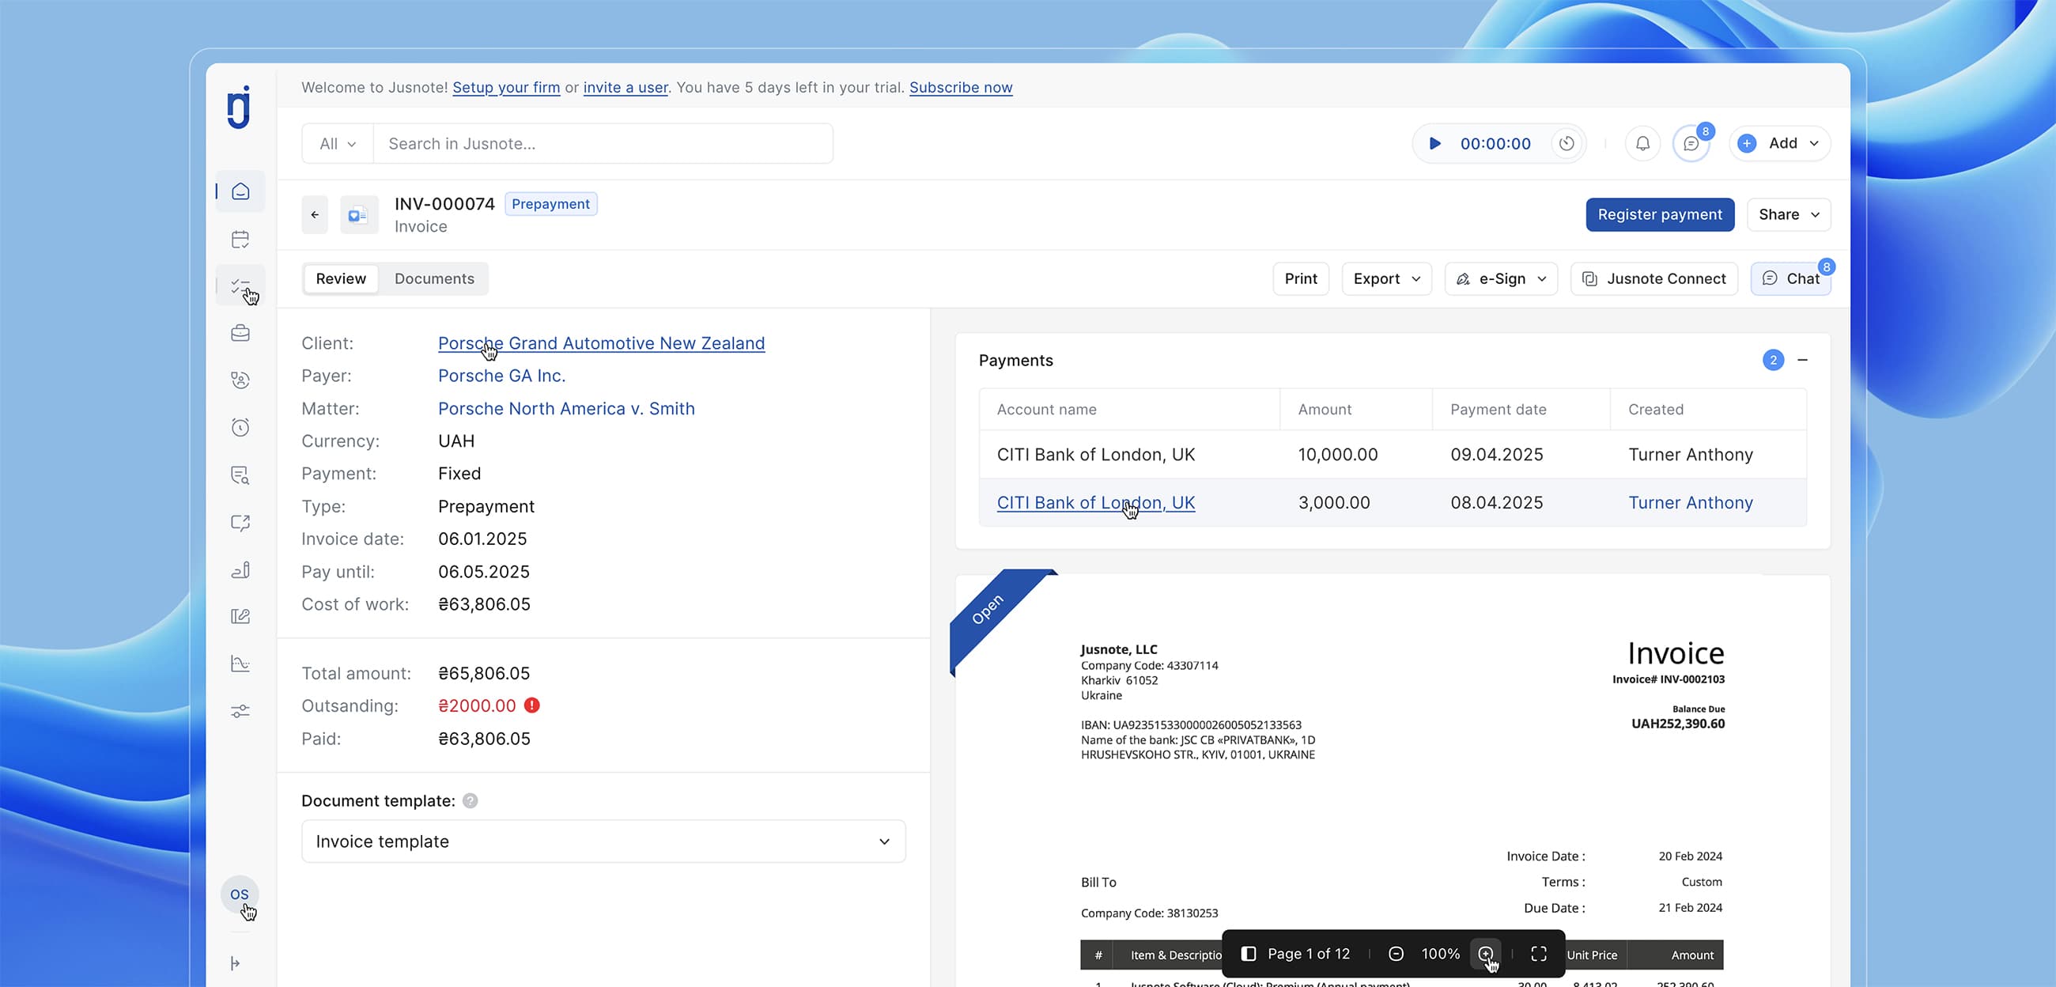Click the Subscribe now link

[x=960, y=87]
